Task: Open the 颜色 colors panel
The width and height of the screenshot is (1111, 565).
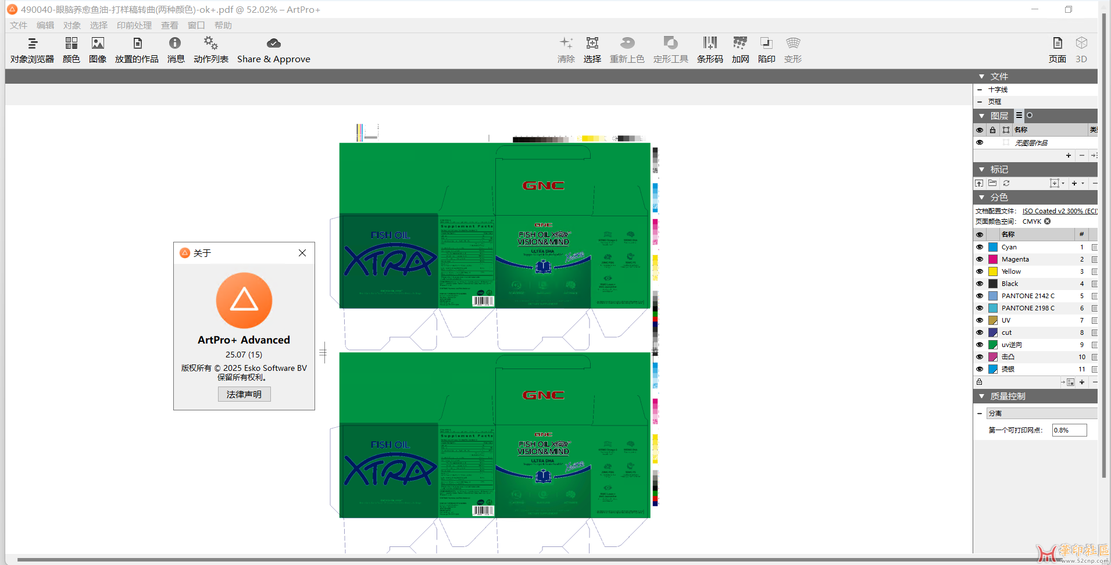Action: 71,50
